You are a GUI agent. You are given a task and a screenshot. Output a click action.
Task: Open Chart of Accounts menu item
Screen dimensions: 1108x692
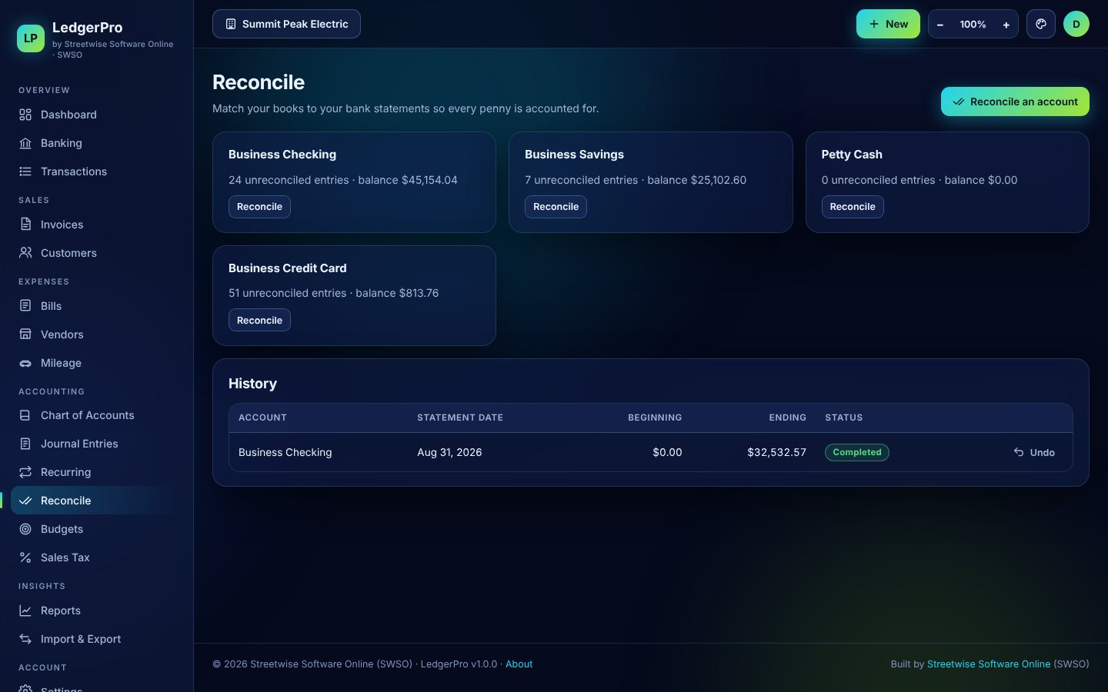(x=97, y=415)
